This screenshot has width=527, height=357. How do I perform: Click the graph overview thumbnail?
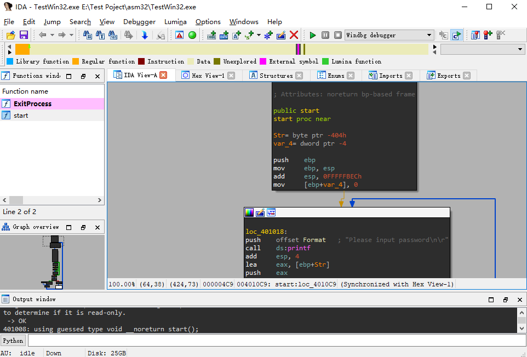coord(53,262)
